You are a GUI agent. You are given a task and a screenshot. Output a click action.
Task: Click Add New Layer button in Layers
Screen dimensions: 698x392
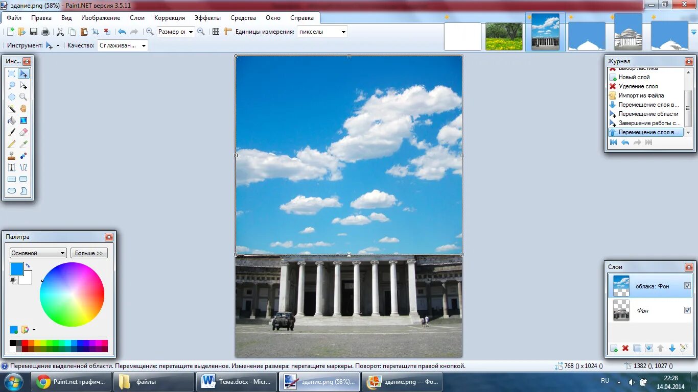(x=614, y=348)
